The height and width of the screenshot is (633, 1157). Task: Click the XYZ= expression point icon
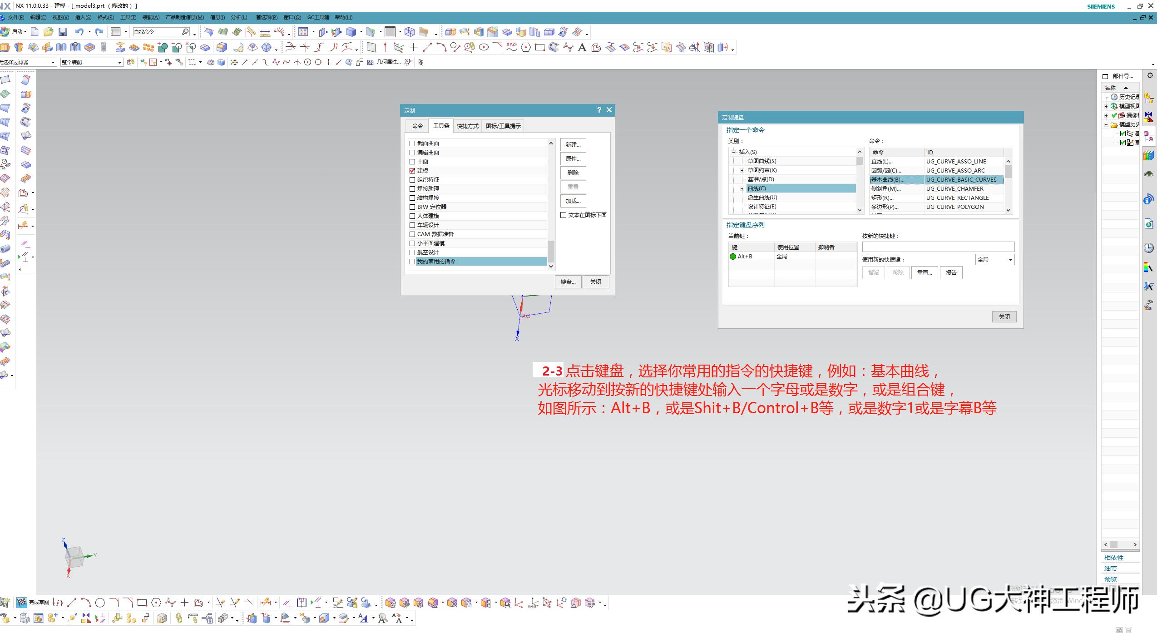(x=510, y=47)
